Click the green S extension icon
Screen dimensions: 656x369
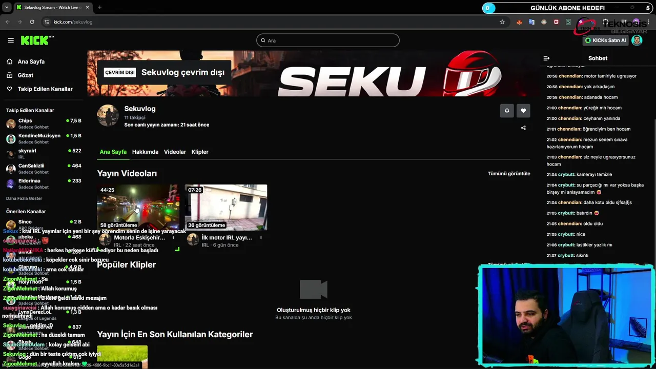[568, 22]
